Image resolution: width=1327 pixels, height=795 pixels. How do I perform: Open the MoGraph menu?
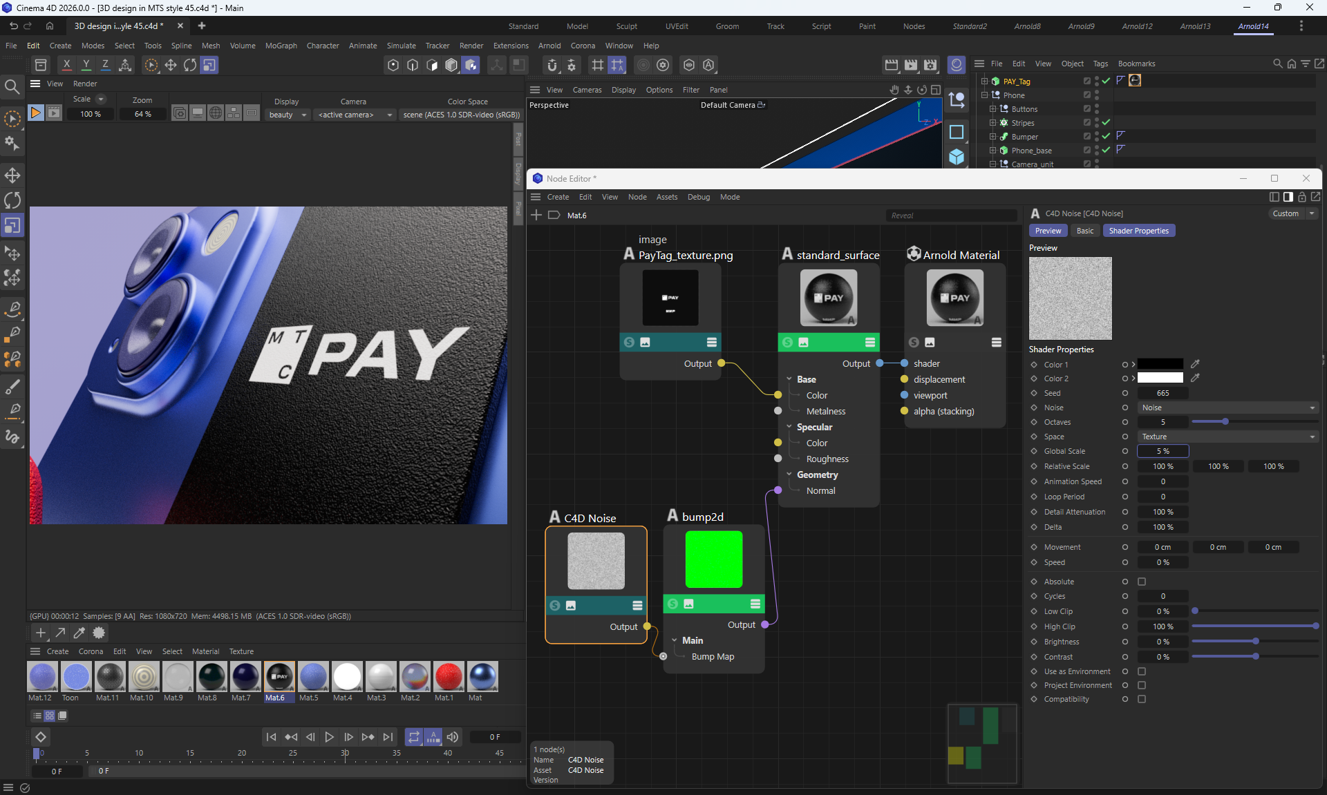point(281,46)
